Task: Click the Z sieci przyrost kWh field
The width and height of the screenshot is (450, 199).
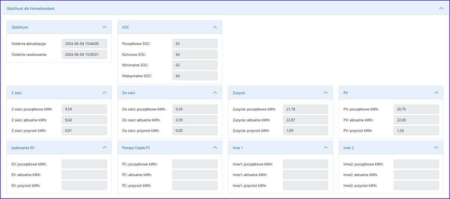Action: (x=84, y=131)
